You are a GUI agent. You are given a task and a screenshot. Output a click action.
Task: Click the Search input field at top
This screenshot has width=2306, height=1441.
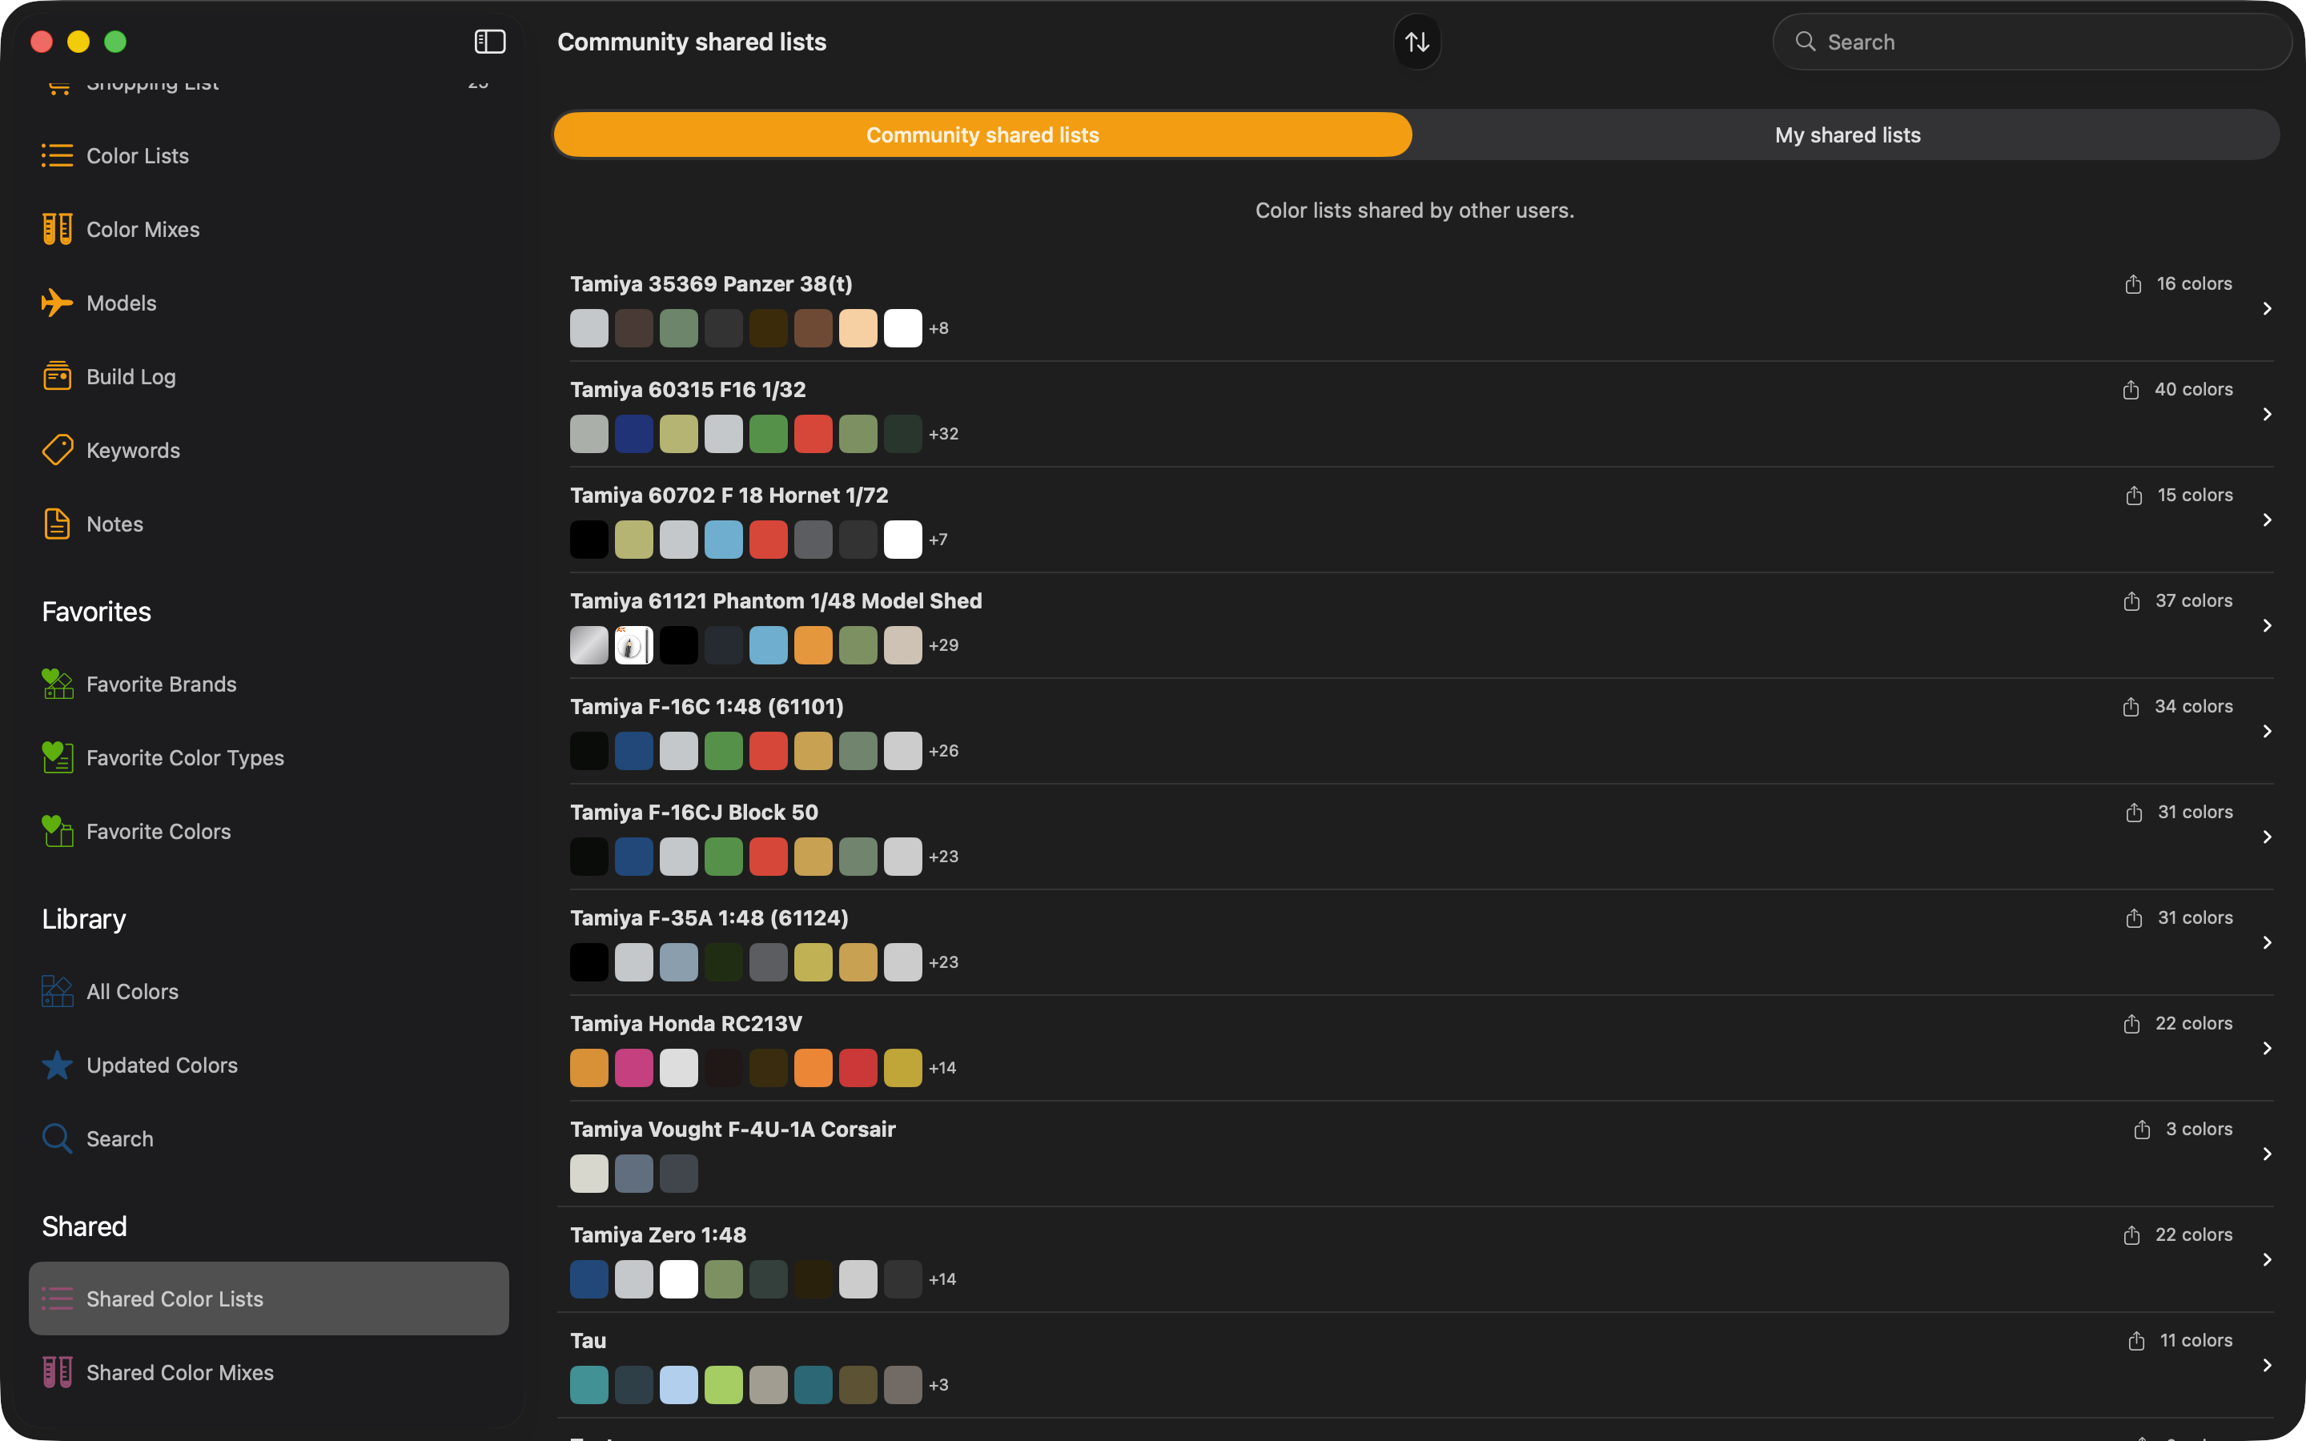[2031, 42]
